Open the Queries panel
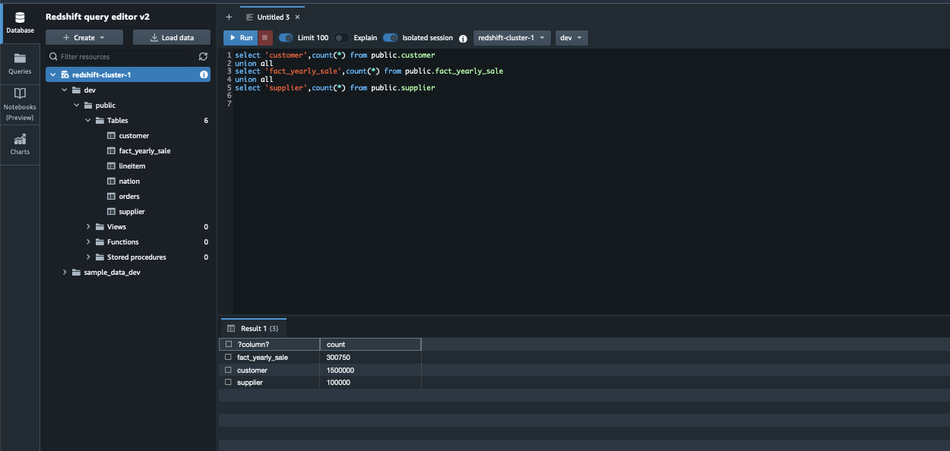Image resolution: width=950 pixels, height=451 pixels. click(x=20, y=62)
